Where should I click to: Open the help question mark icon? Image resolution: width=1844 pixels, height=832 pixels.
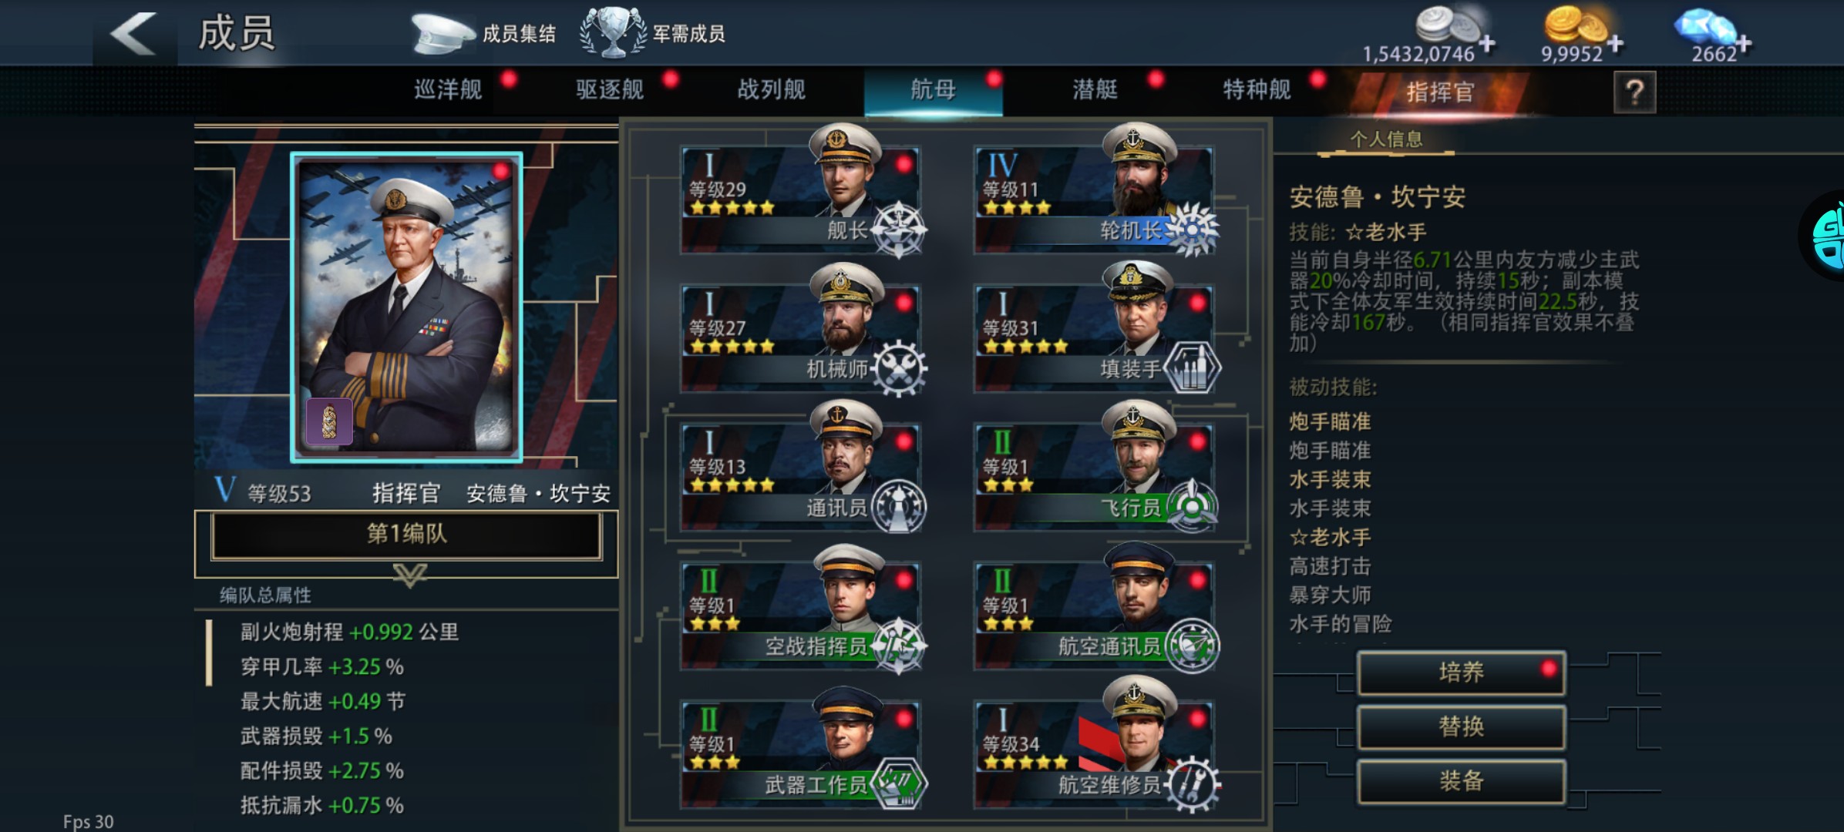tap(1634, 92)
